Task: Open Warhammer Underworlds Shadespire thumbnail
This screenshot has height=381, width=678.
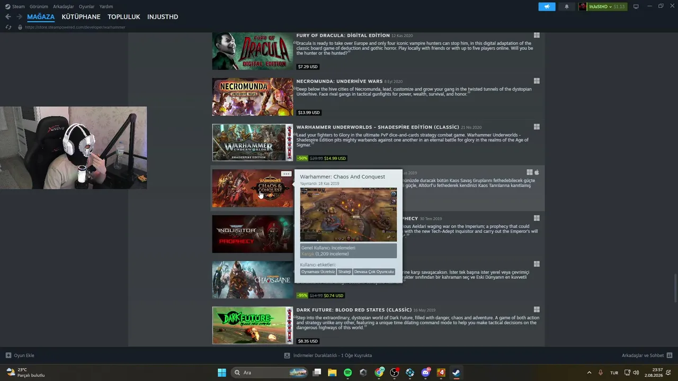Action: pyautogui.click(x=253, y=142)
